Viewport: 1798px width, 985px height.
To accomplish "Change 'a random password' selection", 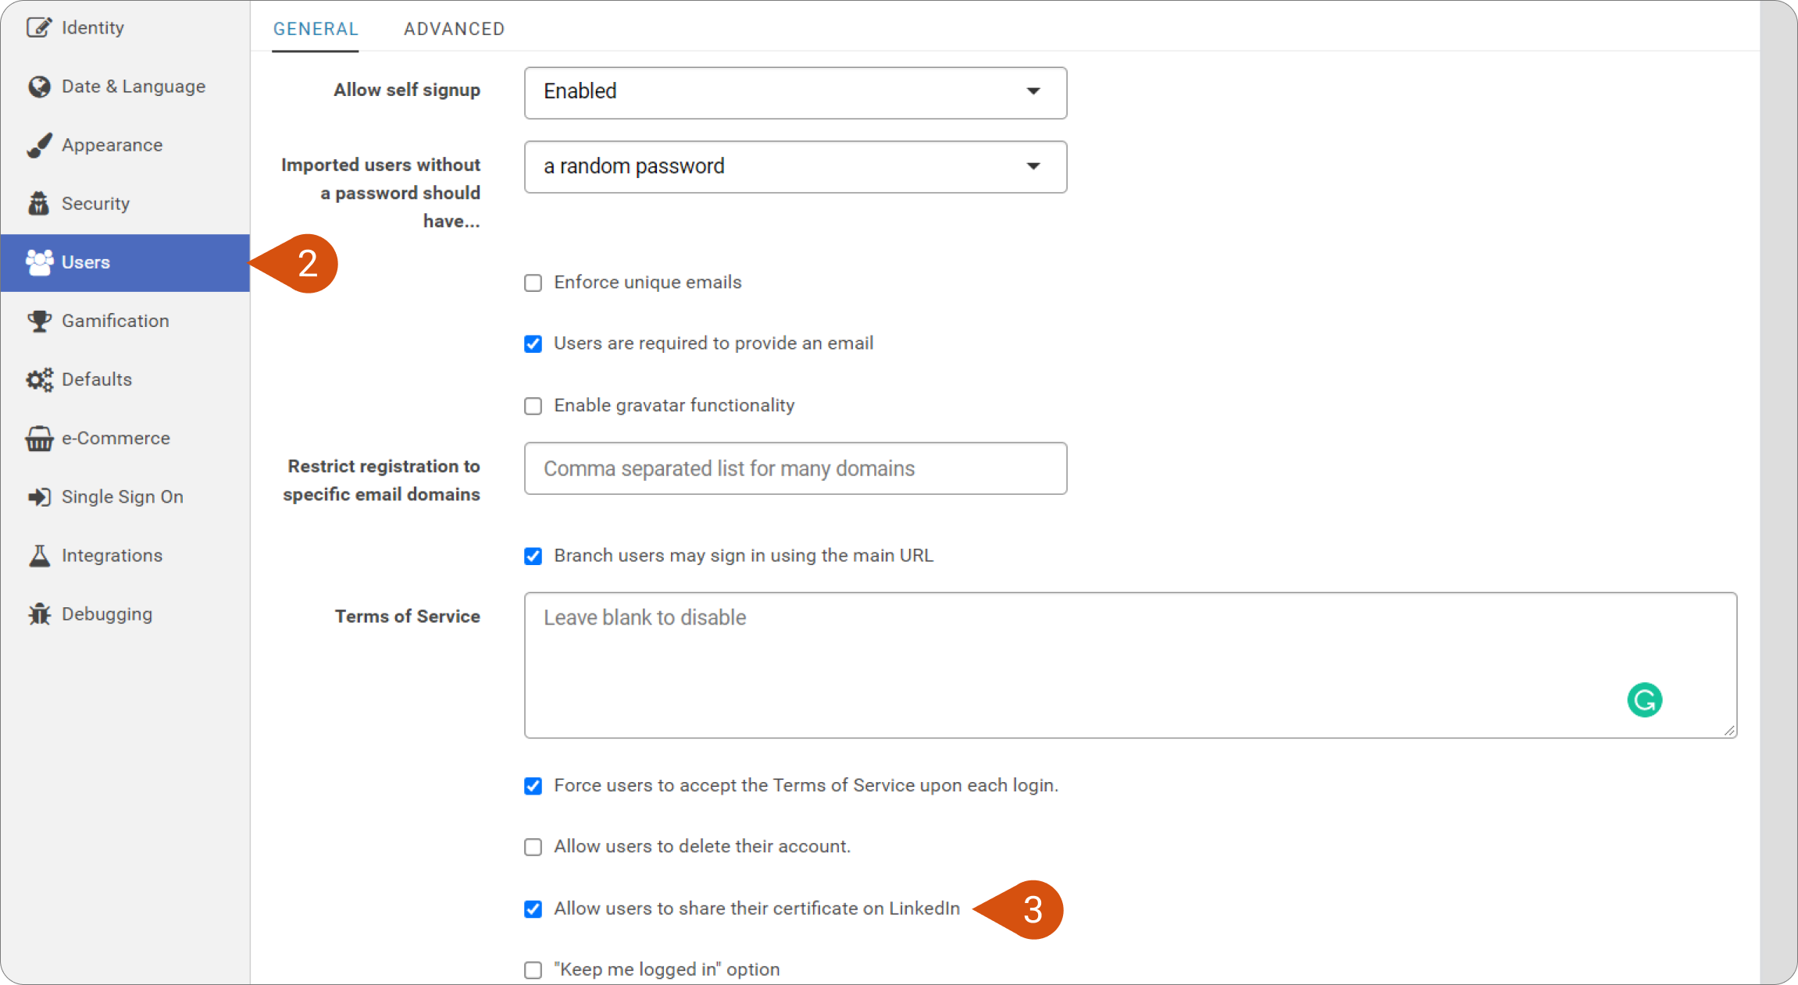I will pyautogui.click(x=795, y=166).
